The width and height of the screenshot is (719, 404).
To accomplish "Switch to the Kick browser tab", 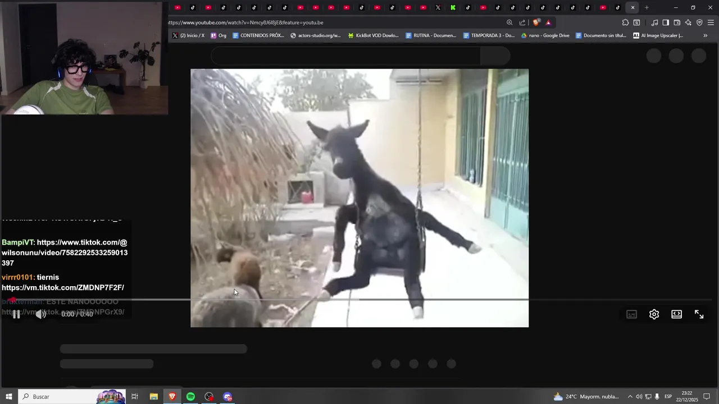I will point(453,7).
